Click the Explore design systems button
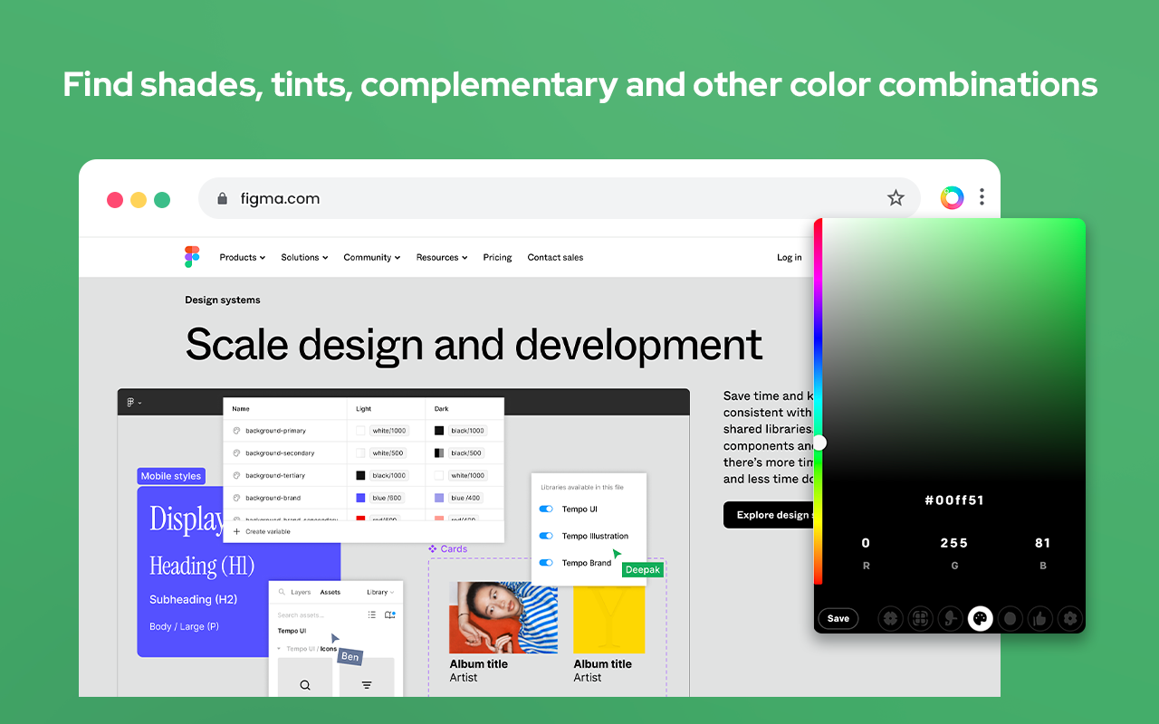Viewport: 1159px width, 724px height. 771,515
